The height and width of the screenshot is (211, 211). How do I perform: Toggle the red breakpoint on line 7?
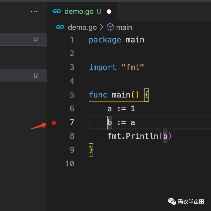54,123
